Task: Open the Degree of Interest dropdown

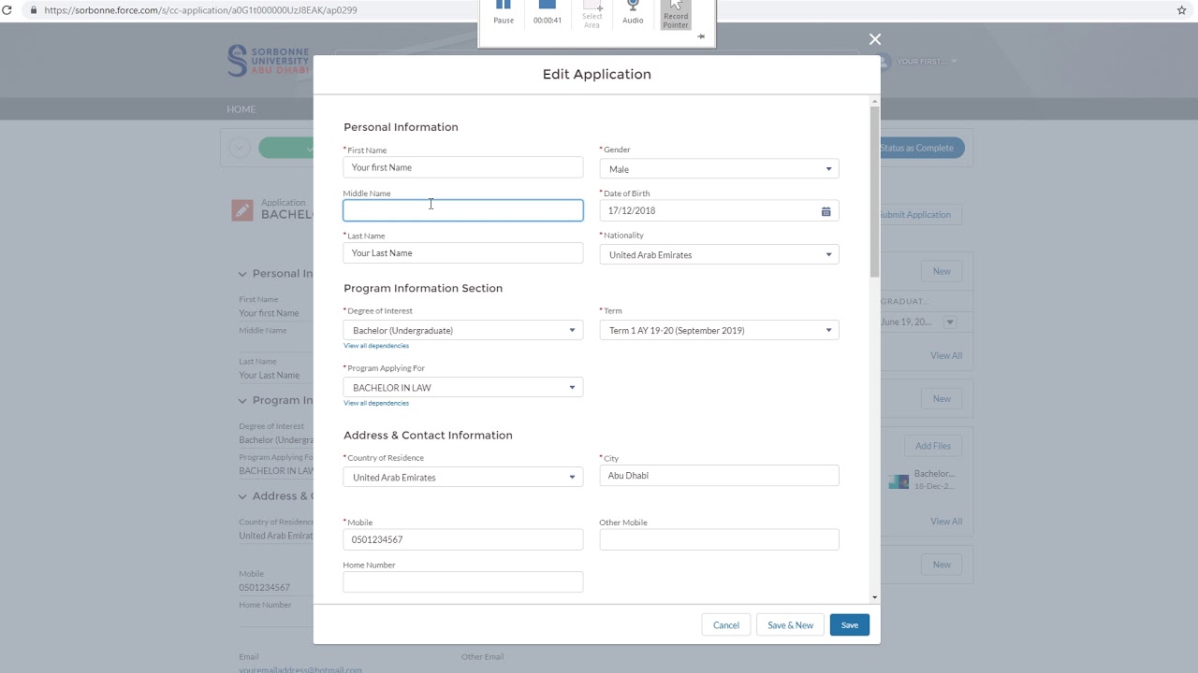Action: (462, 330)
